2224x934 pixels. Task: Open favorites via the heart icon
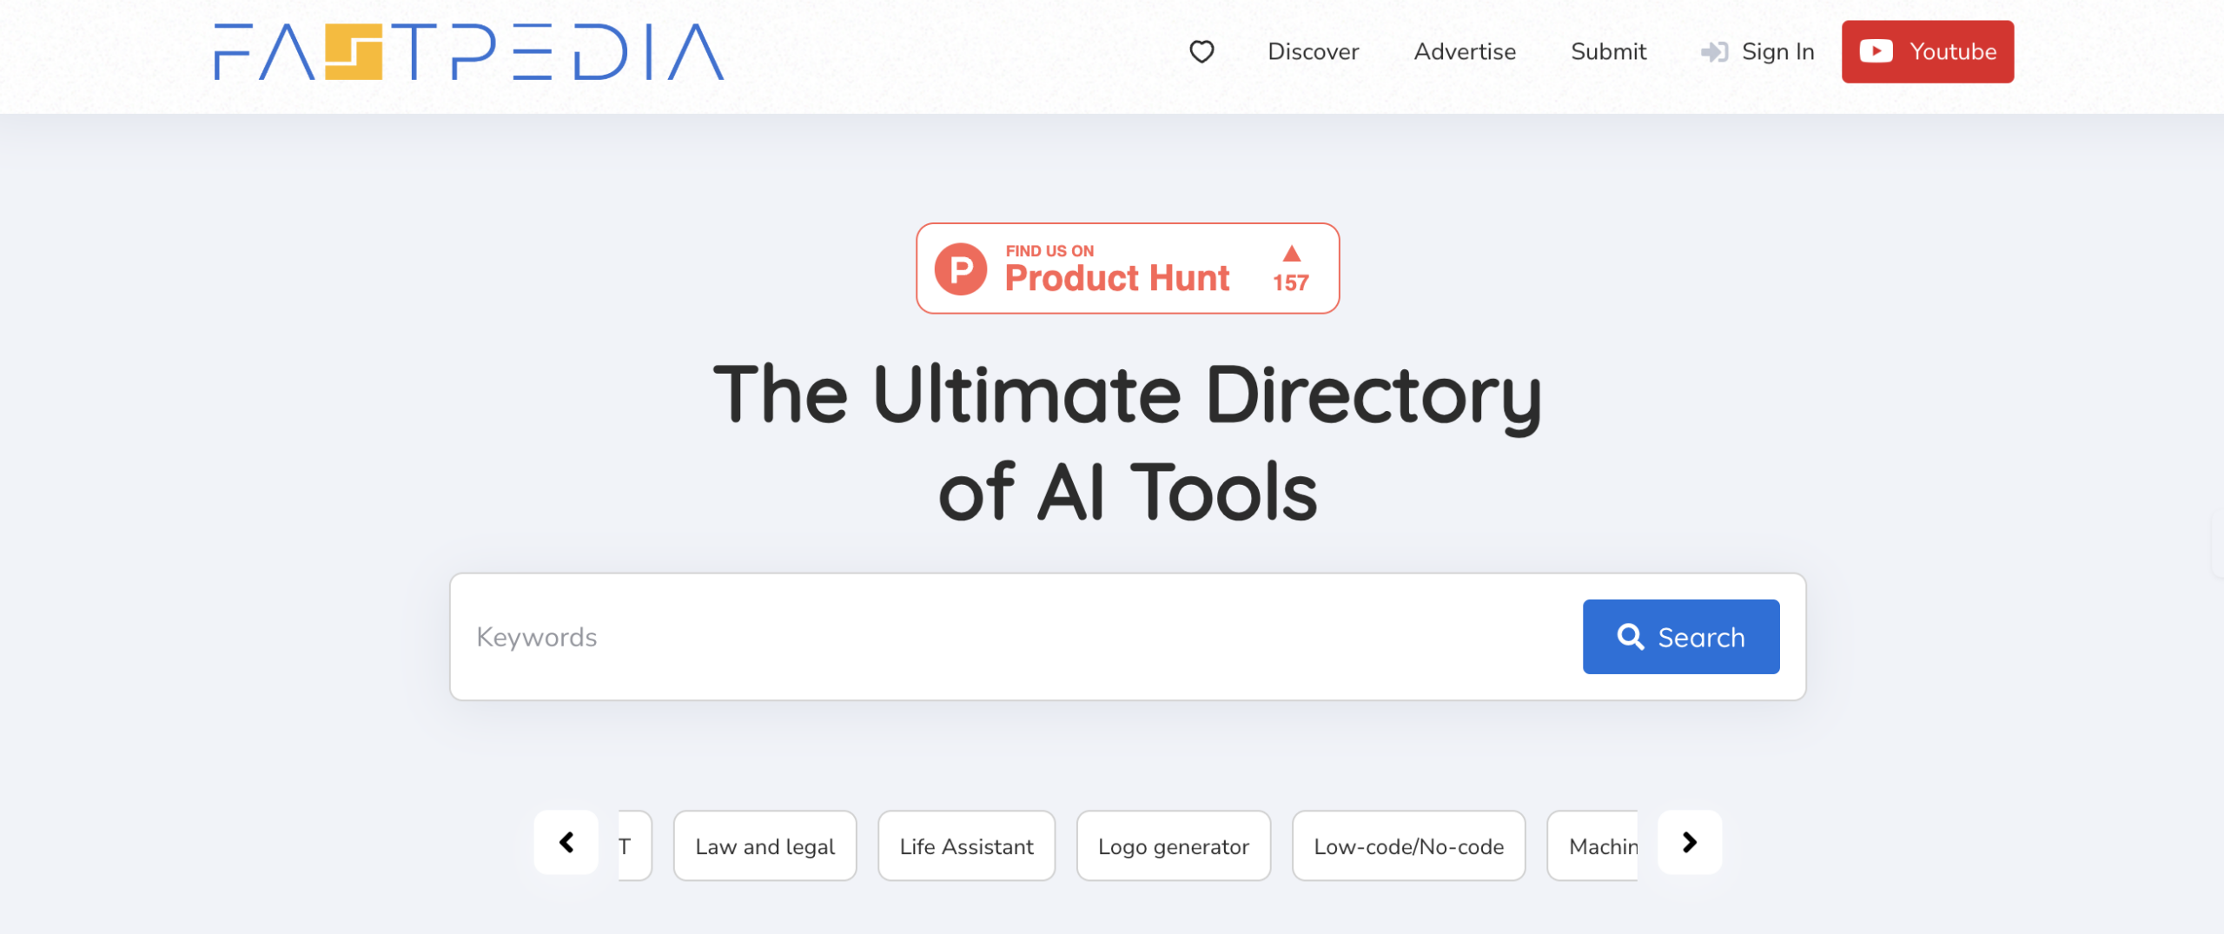(x=1201, y=52)
